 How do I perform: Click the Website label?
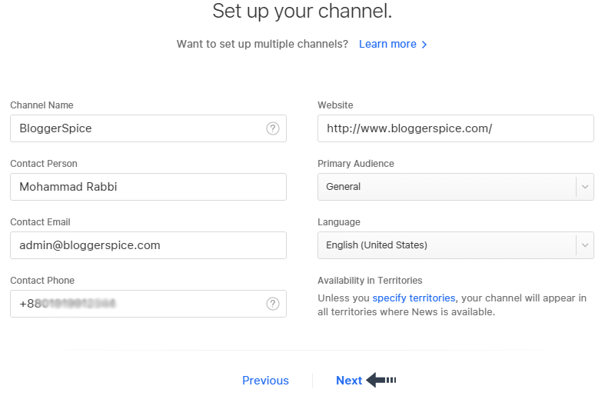[335, 105]
